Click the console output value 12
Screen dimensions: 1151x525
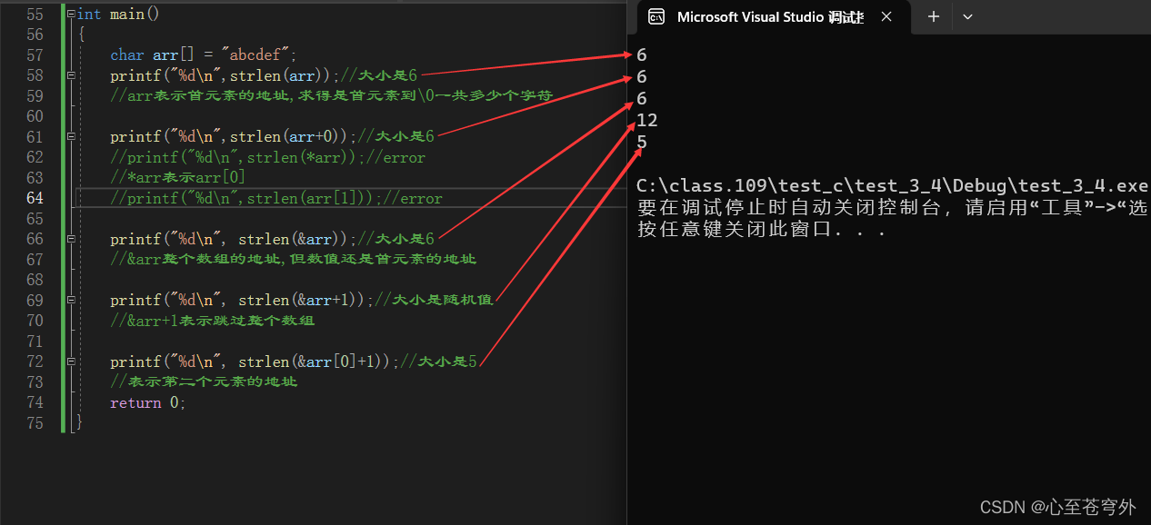coord(646,121)
